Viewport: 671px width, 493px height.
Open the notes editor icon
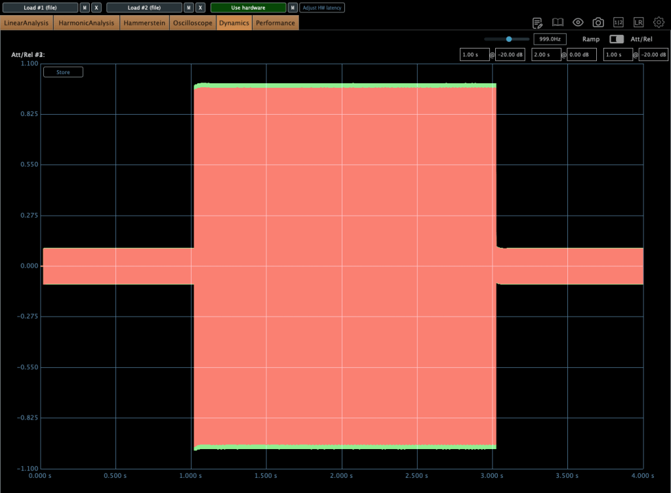pyautogui.click(x=538, y=23)
